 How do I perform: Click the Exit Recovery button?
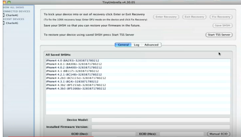(194, 17)
